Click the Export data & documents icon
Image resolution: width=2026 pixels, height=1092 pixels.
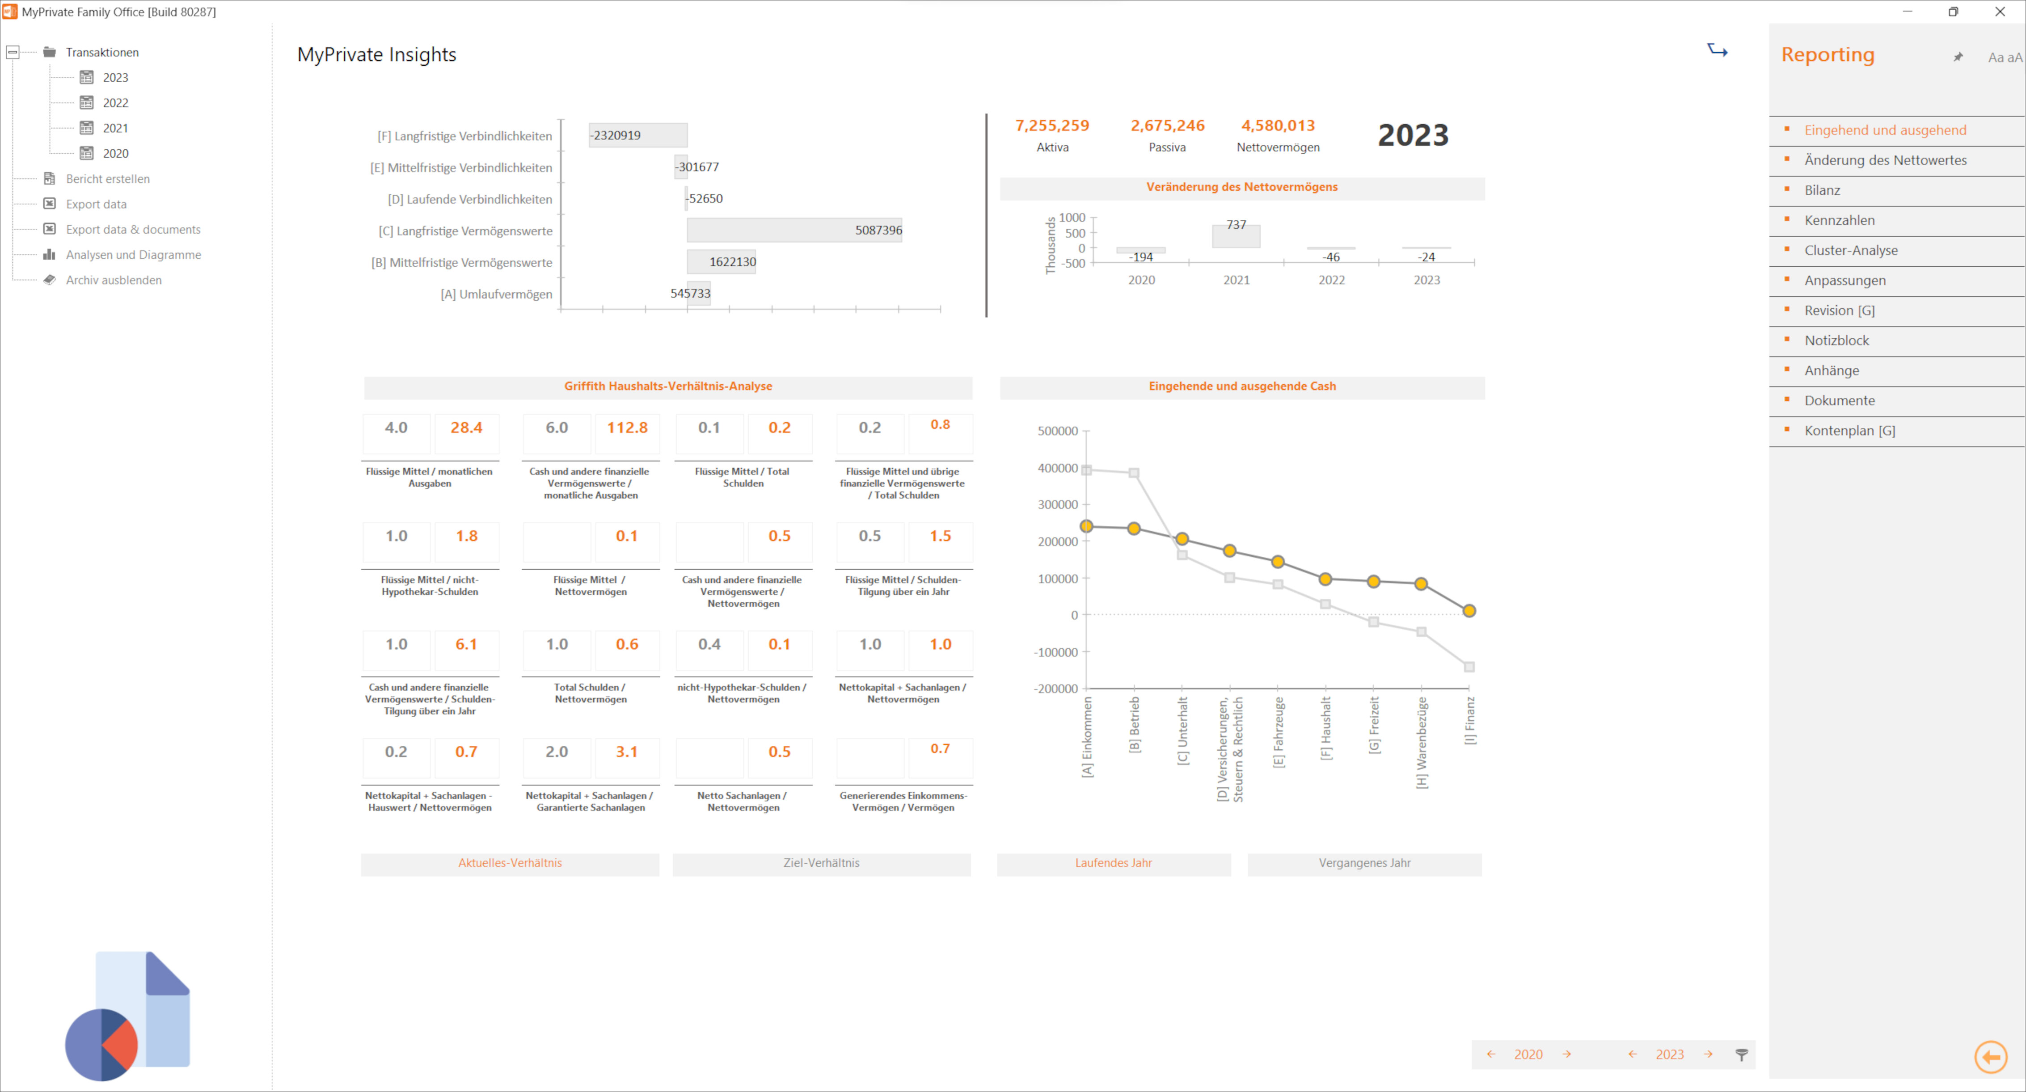tap(48, 229)
